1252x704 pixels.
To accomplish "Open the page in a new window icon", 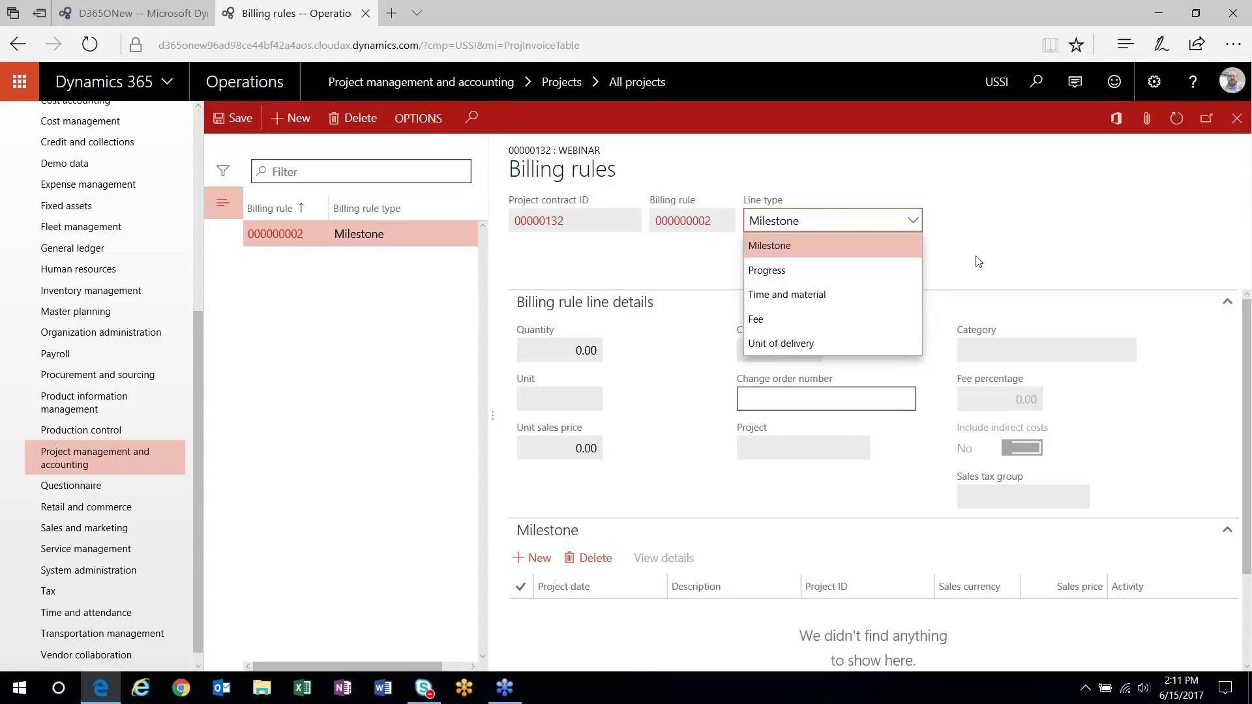I will coord(1206,118).
